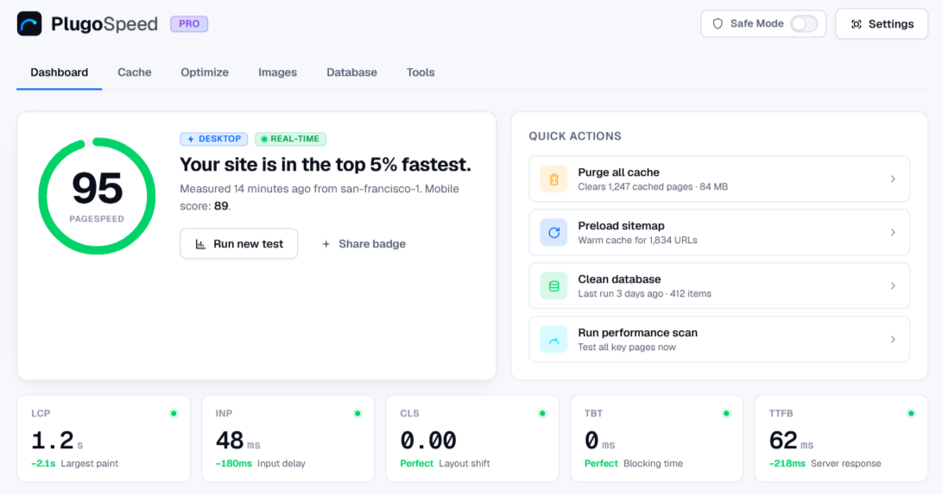Image resolution: width=943 pixels, height=494 pixels.
Task: Click the TBT 0 ms value
Action: pos(599,441)
